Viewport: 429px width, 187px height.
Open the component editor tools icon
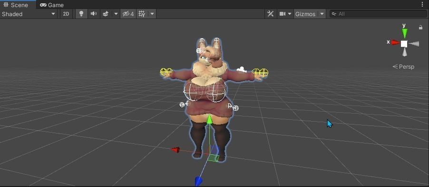pyautogui.click(x=270, y=14)
